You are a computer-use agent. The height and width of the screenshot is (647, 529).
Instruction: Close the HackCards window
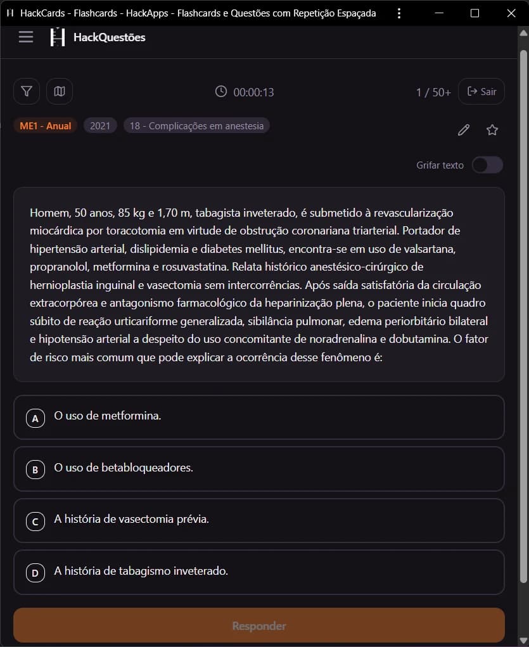511,13
